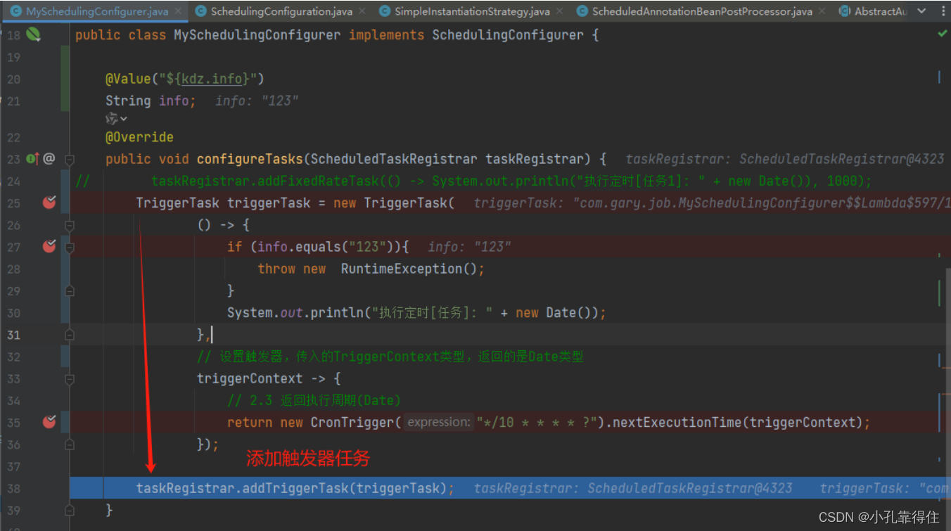
Task: Click info.equals("123") condition on line 27
Action: coord(324,247)
